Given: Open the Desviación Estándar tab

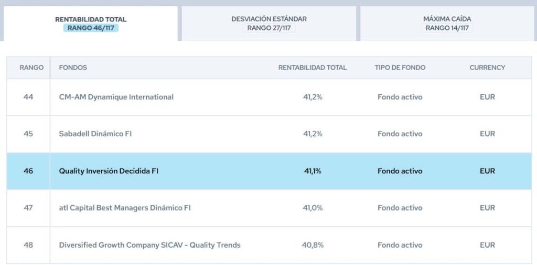Looking at the screenshot, I should 269,23.
